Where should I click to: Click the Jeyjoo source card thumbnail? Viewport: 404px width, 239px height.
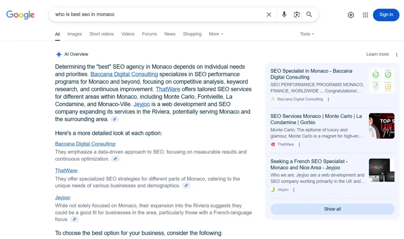click(x=382, y=171)
